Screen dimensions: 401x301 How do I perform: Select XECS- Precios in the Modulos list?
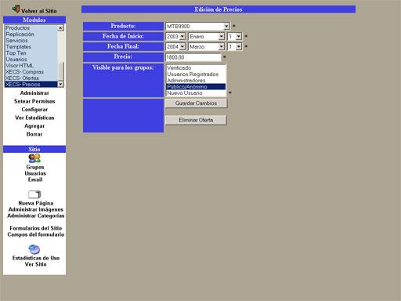pyautogui.click(x=31, y=85)
